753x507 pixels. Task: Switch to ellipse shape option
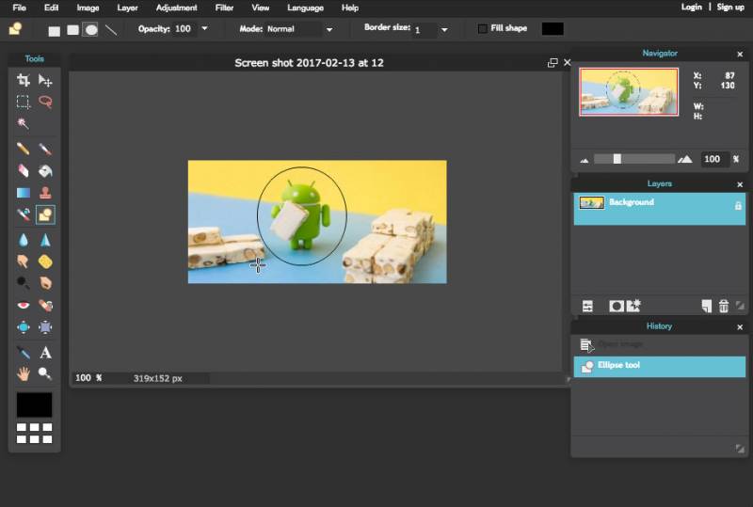point(90,30)
